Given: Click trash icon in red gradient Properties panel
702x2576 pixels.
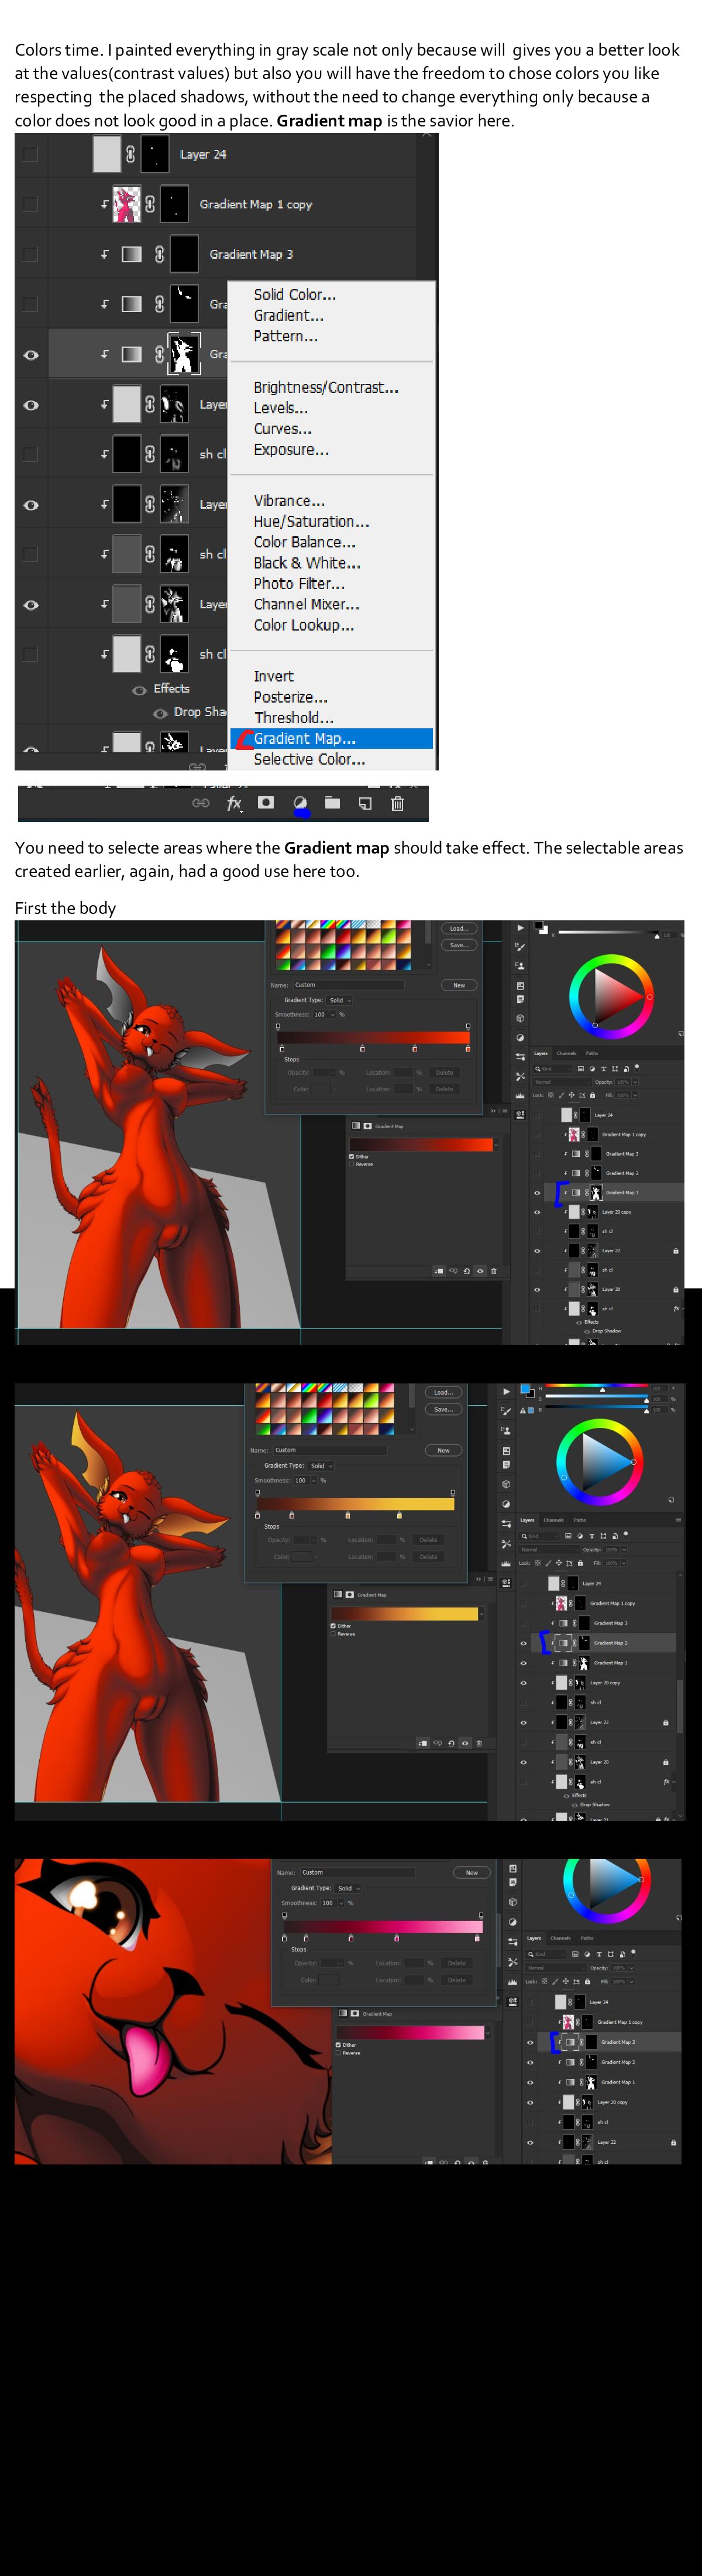Looking at the screenshot, I should (x=493, y=1271).
